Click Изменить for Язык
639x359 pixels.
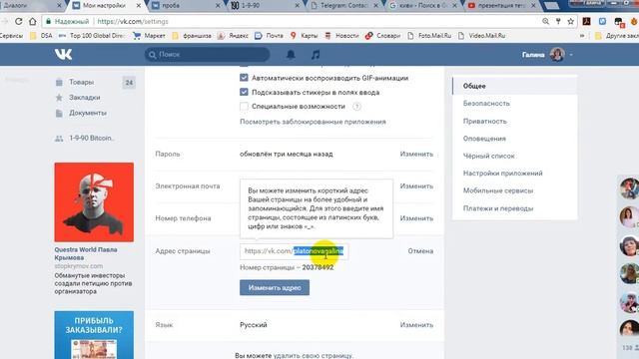point(416,325)
